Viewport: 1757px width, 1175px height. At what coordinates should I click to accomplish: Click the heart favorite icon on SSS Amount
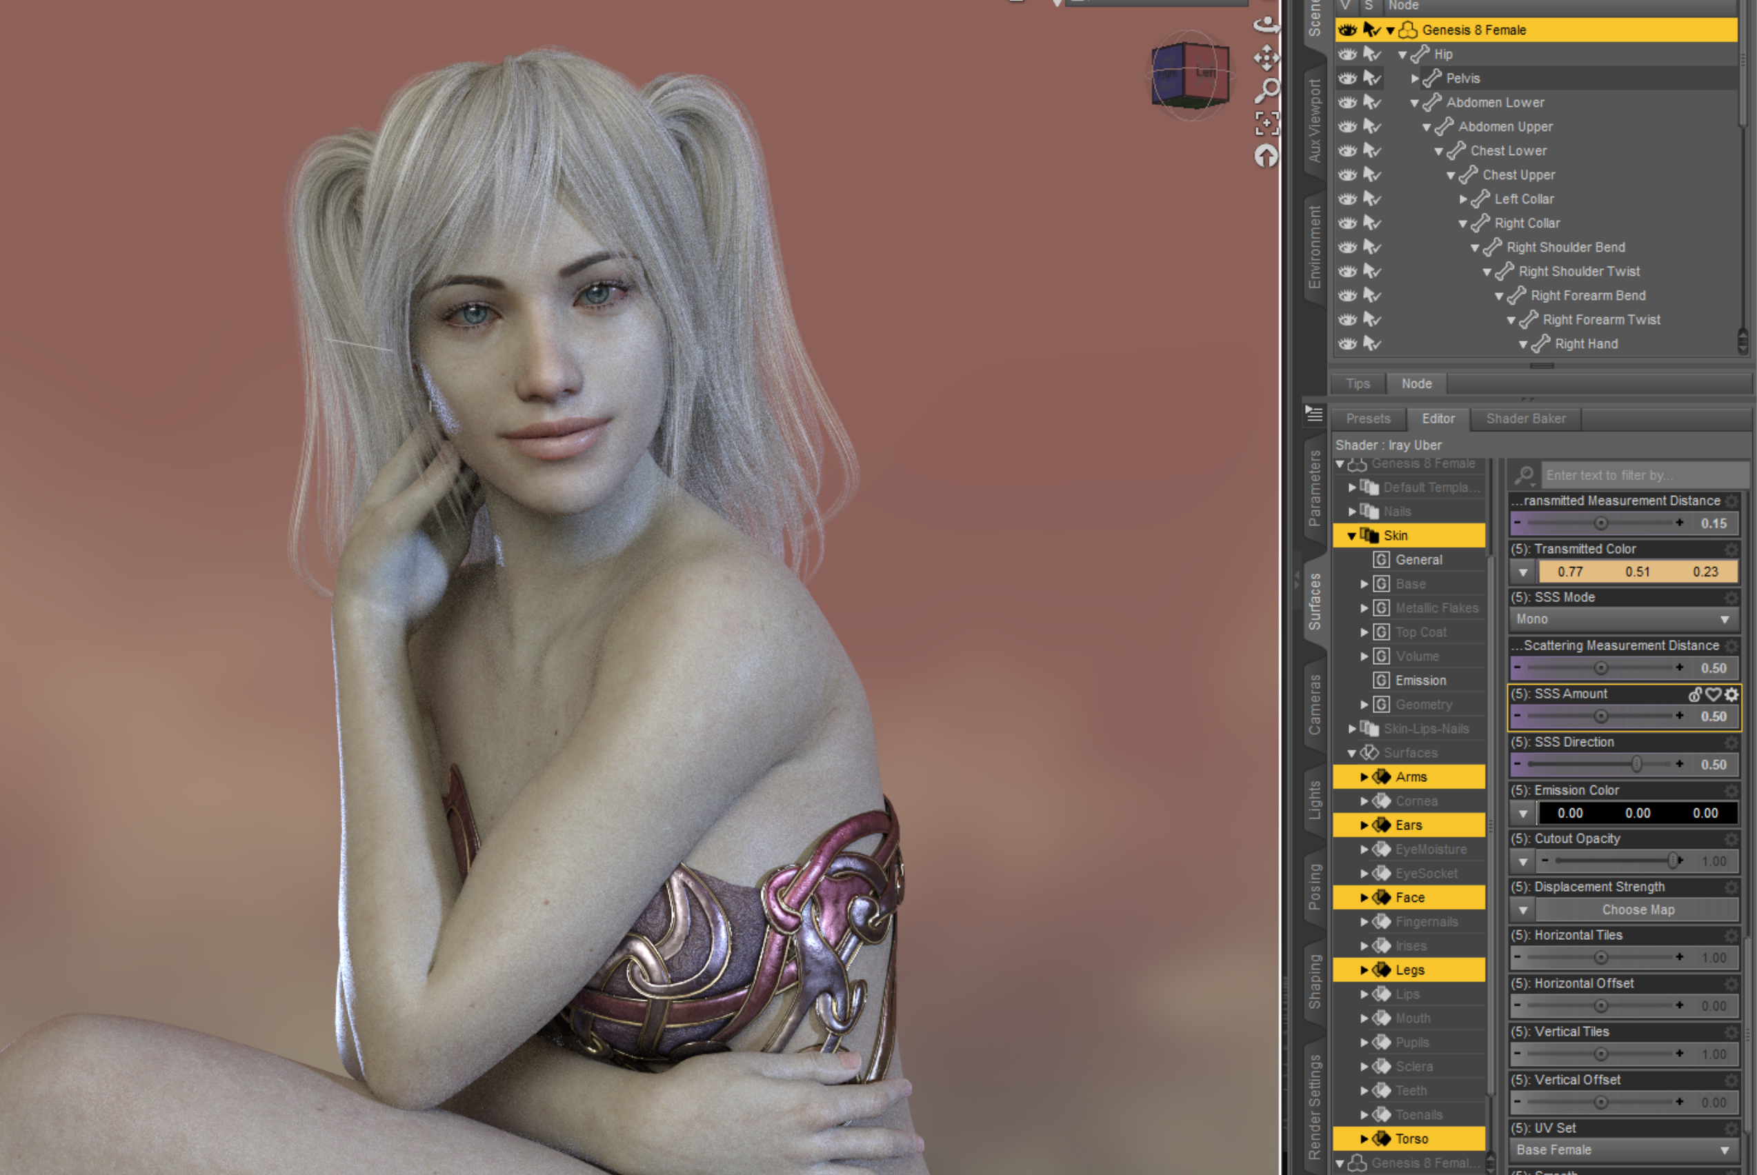point(1714,694)
